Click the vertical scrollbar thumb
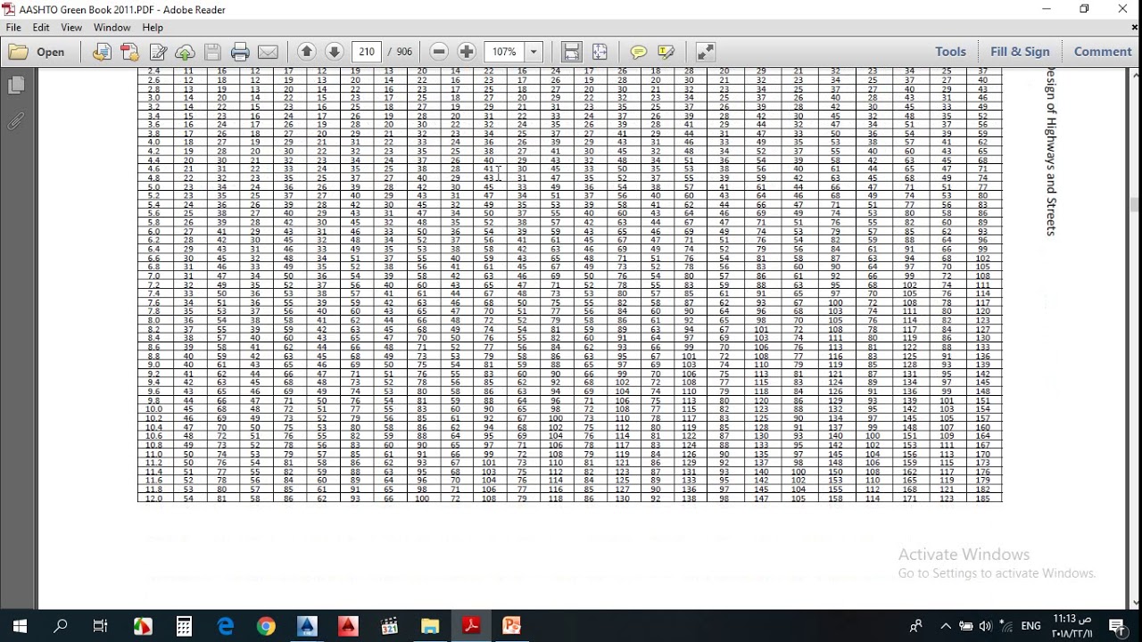The height and width of the screenshot is (642, 1142). 1135,204
